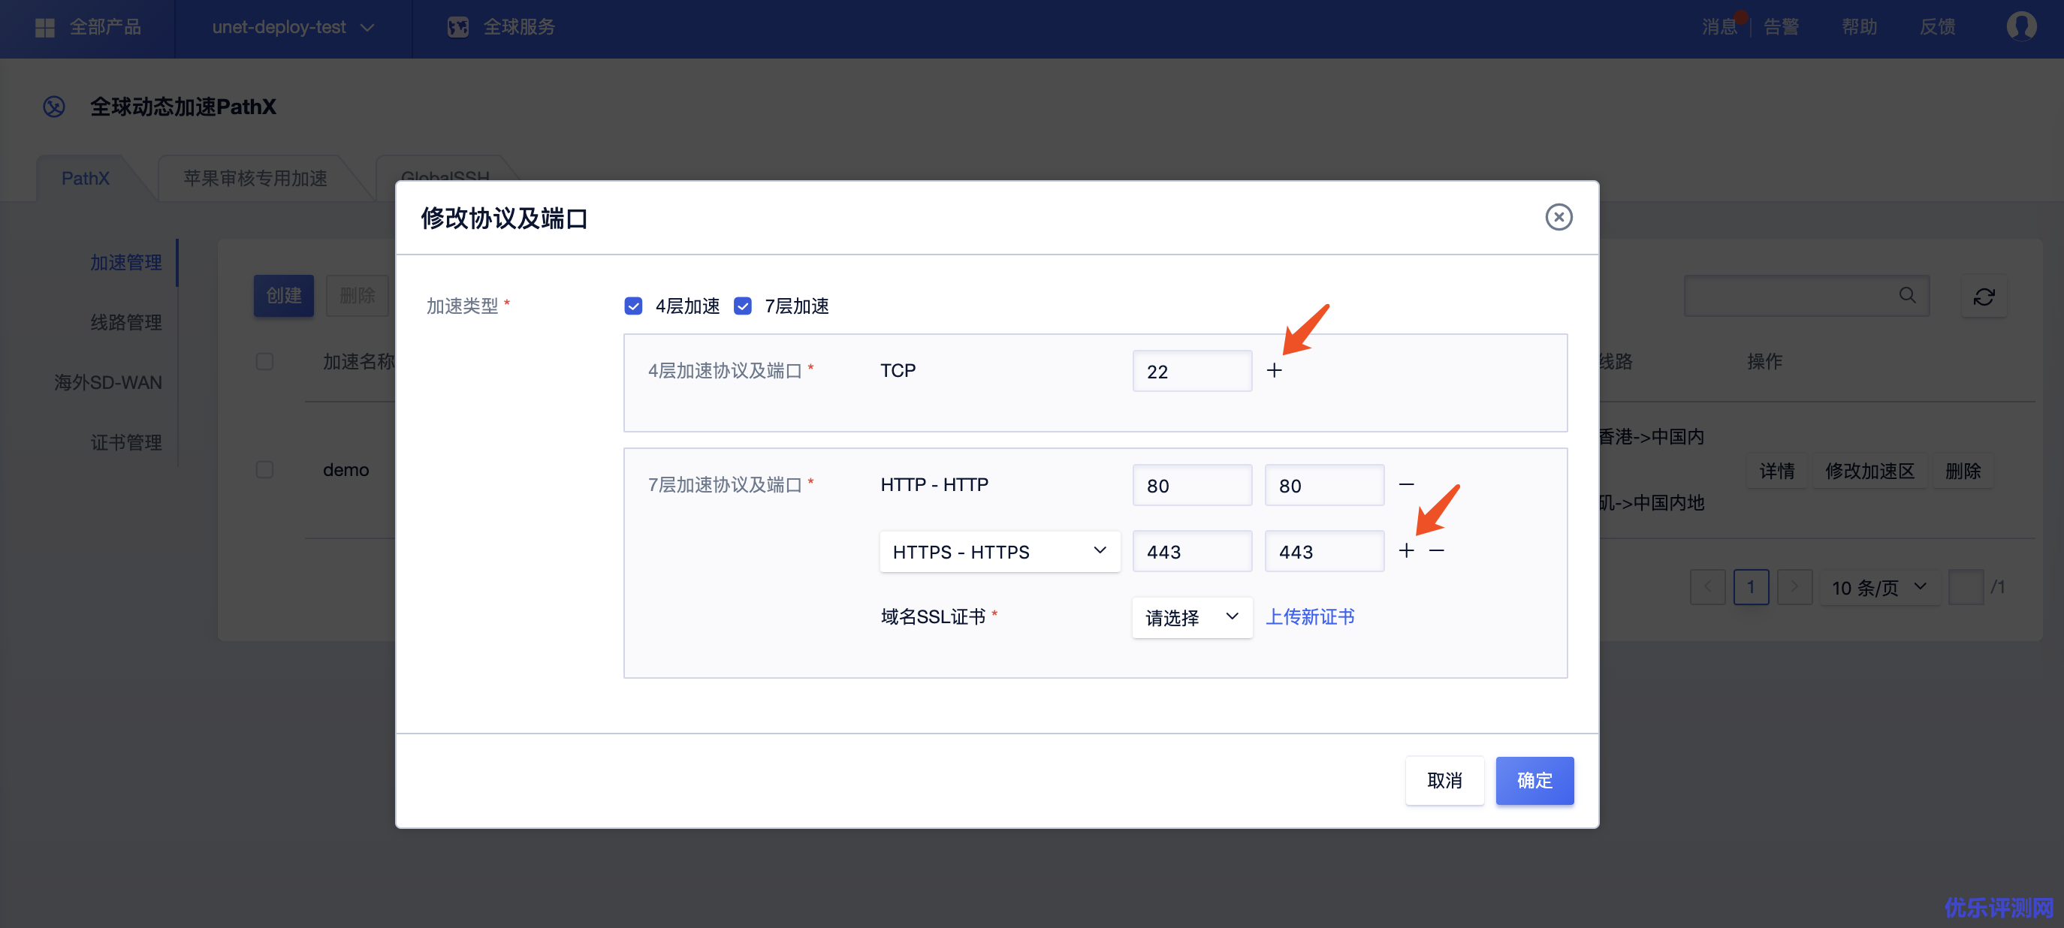Click the TCP port input showing 22
This screenshot has width=2064, height=928.
click(x=1191, y=371)
